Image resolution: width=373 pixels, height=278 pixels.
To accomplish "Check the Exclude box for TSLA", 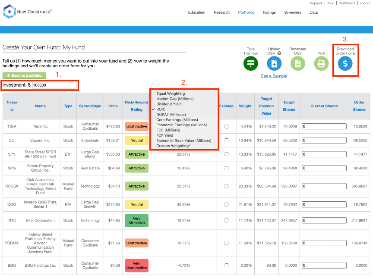I will click(227, 126).
